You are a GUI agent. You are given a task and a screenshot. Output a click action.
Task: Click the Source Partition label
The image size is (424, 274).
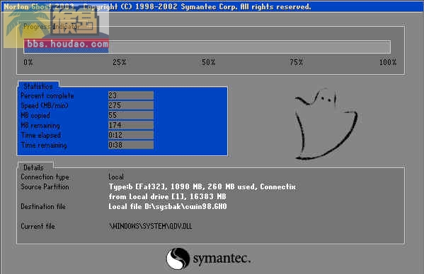coord(45,186)
